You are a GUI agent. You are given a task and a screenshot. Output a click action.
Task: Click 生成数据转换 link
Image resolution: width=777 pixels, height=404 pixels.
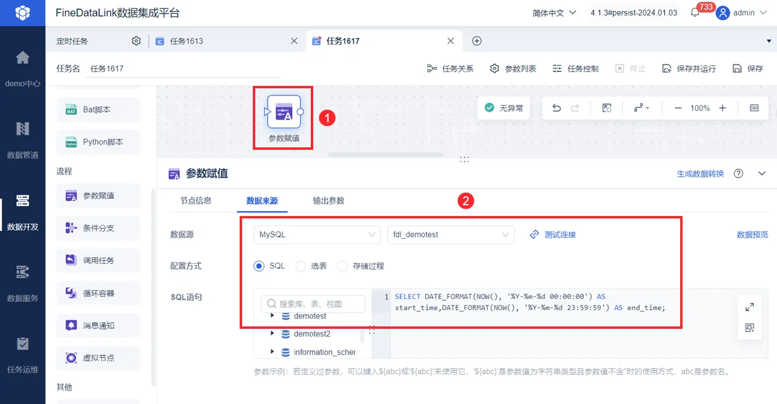tap(700, 174)
